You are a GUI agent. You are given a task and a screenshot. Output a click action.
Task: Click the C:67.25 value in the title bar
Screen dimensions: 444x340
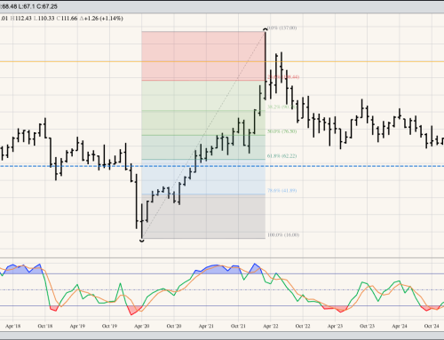pos(47,6)
